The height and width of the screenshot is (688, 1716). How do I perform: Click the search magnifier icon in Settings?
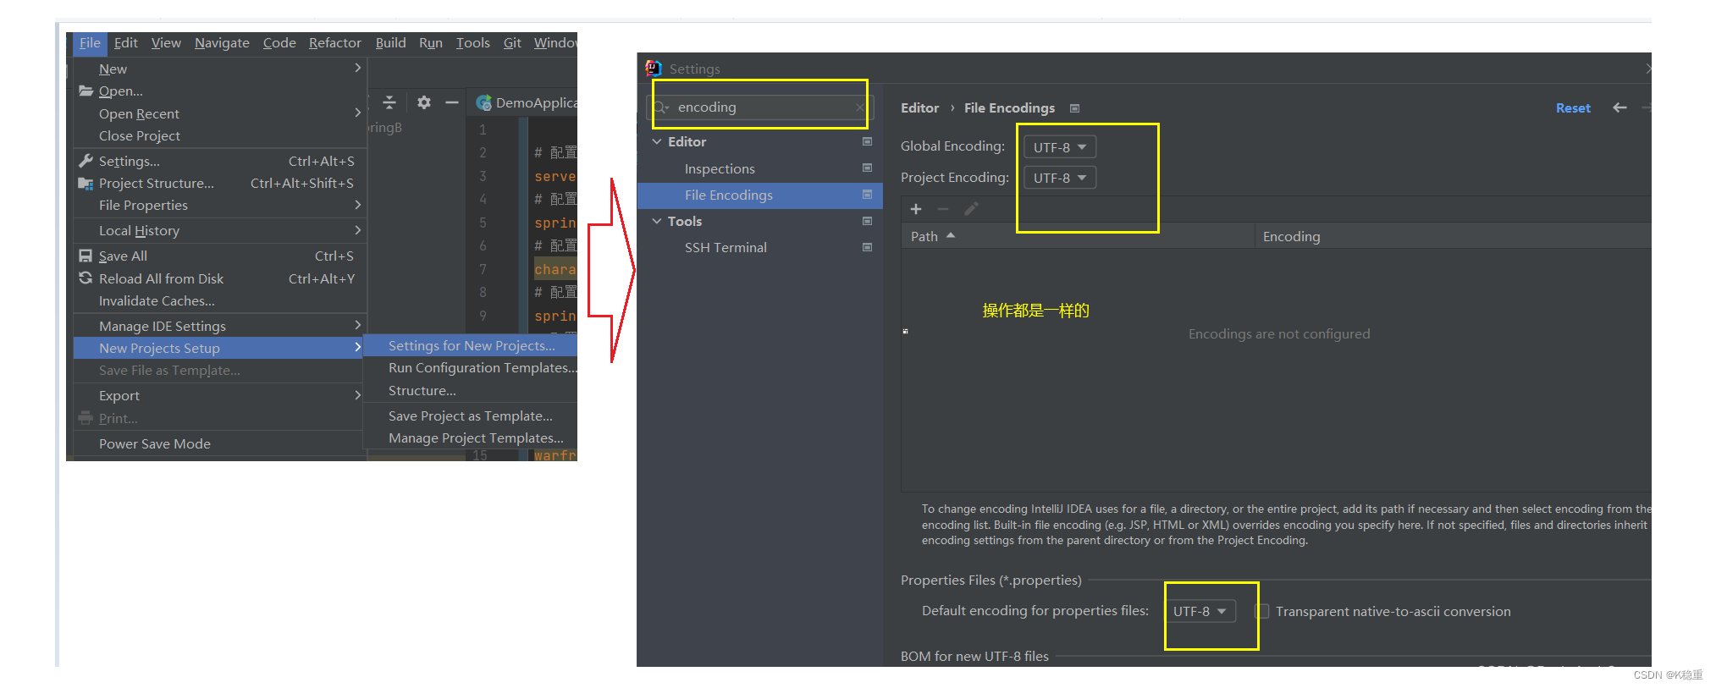[x=660, y=107]
